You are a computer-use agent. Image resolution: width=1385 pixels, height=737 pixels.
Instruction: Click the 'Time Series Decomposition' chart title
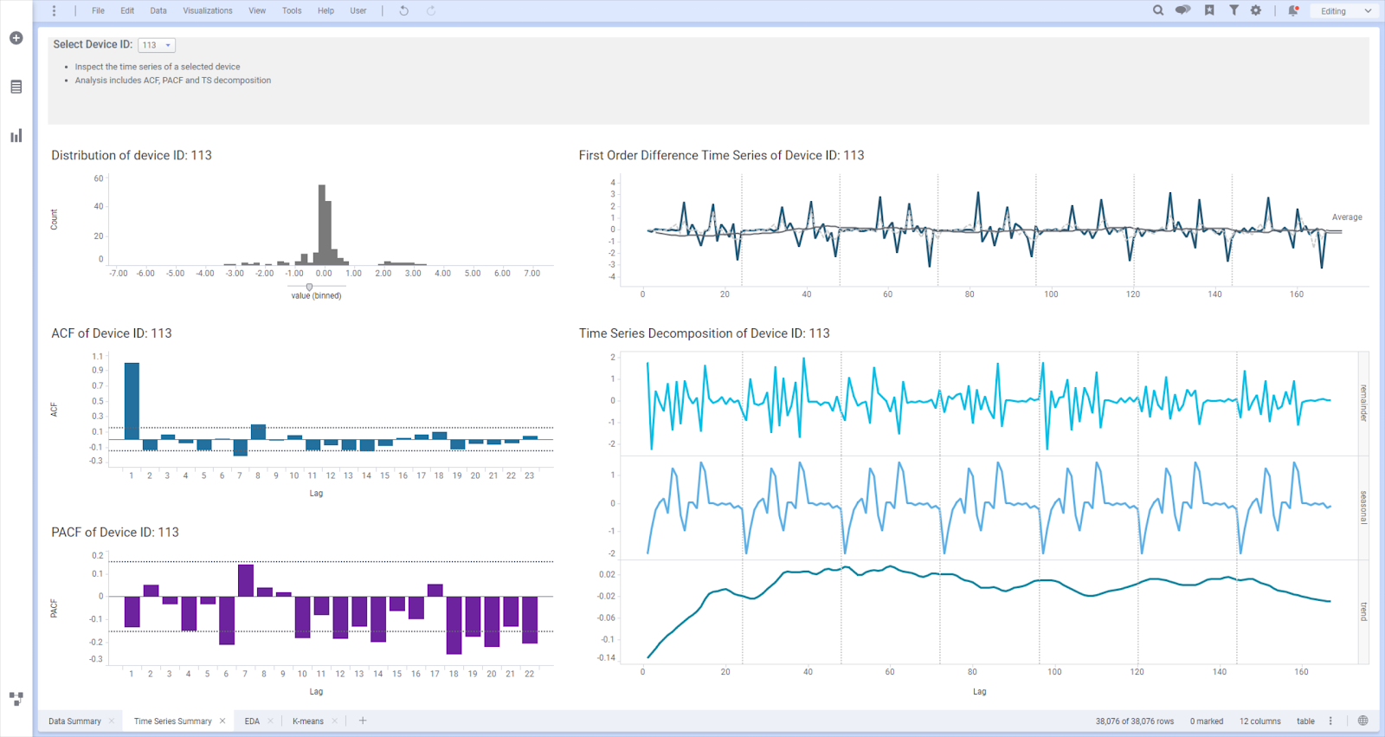tap(705, 333)
